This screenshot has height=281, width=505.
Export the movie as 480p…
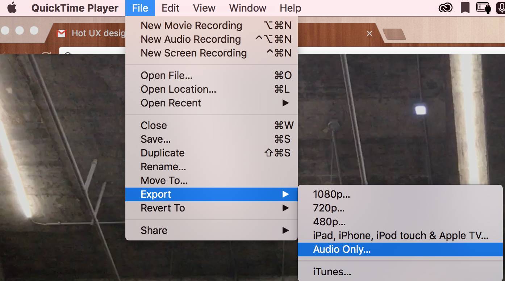click(x=400, y=222)
